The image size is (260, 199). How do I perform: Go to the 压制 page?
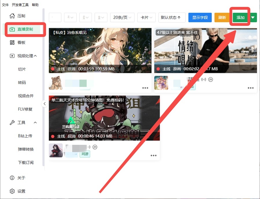tap(22, 16)
